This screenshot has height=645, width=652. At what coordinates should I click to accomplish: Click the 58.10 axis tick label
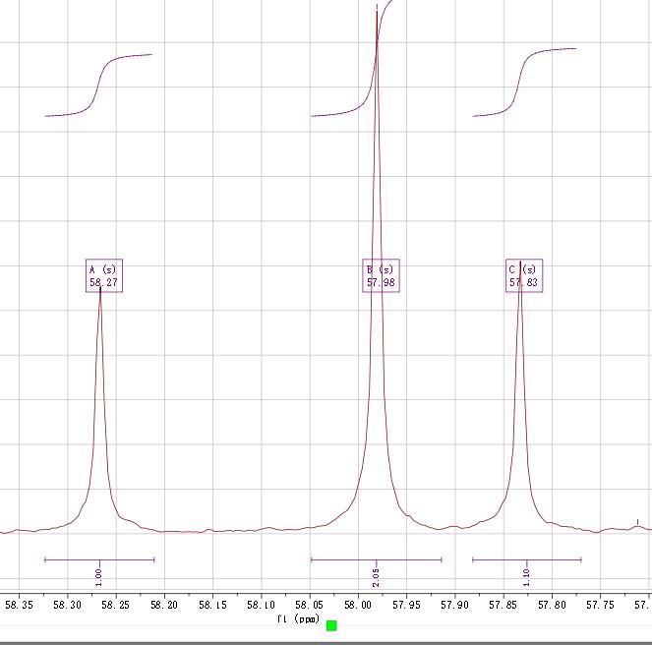tap(261, 606)
